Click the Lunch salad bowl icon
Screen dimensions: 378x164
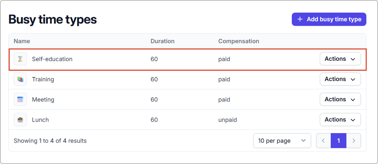pyautogui.click(x=20, y=120)
